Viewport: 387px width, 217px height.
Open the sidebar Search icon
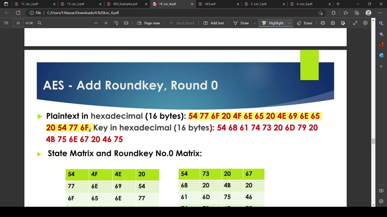tap(381, 23)
